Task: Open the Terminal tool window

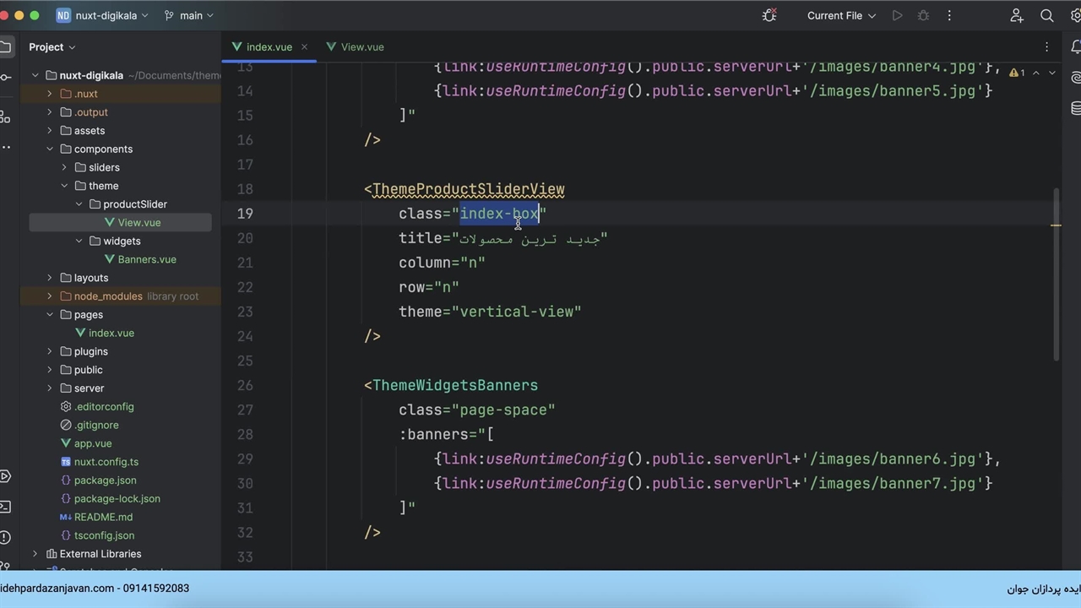Action: pyautogui.click(x=5, y=507)
